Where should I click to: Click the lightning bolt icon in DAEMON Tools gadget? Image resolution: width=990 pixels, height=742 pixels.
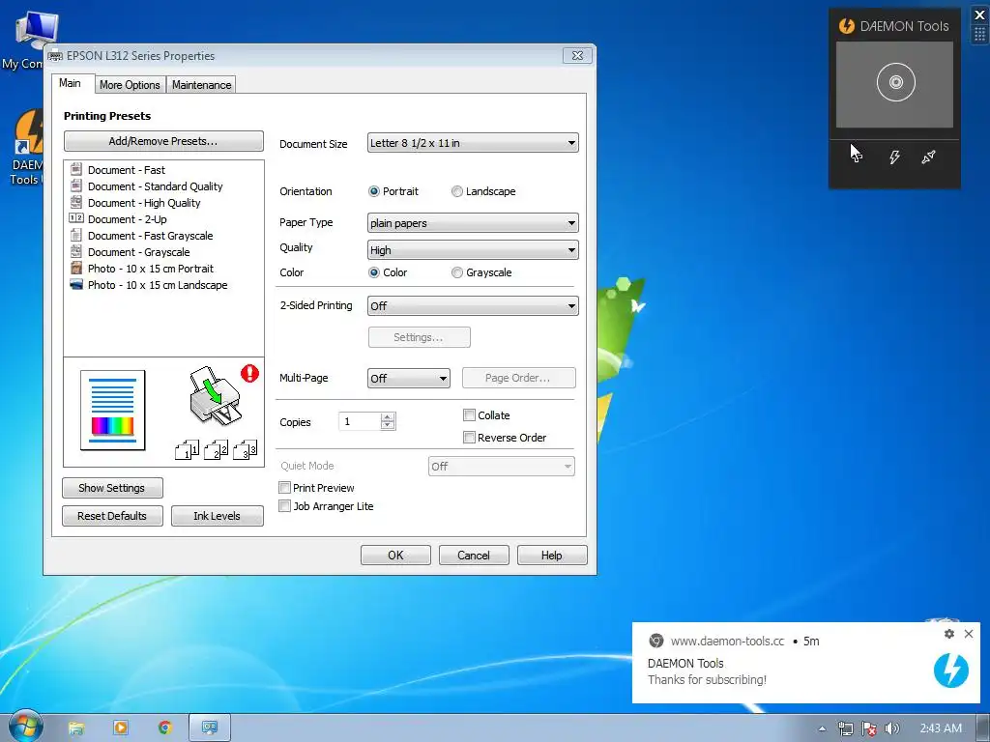pos(894,157)
